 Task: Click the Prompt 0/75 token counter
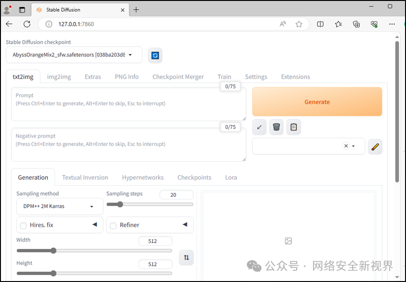coord(230,87)
